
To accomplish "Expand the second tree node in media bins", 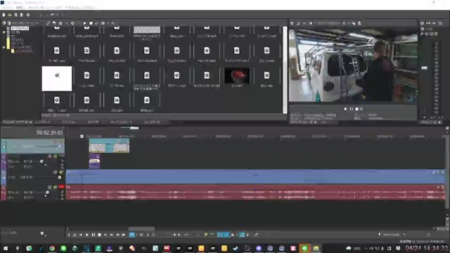I will pyautogui.click(x=4, y=32).
